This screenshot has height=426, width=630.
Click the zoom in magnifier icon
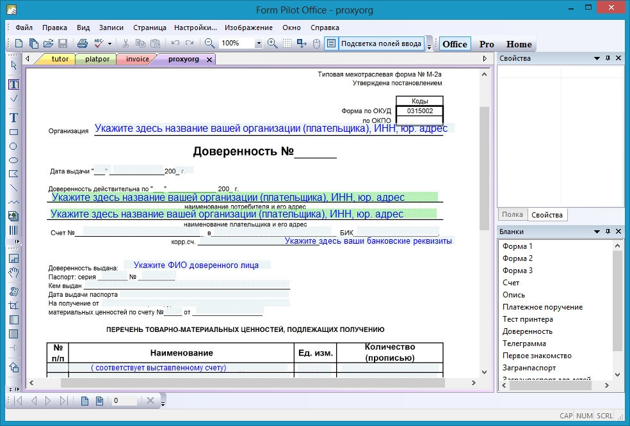272,43
